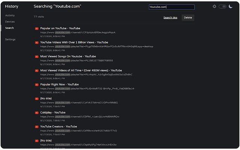240x150 pixels.
Task: Click the YouTube favicon beside Coldplay - YouTube
Action: (37, 112)
